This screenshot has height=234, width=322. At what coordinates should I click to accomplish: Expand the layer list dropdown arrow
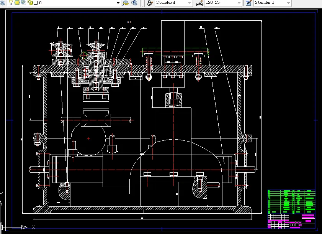pos(118,3)
